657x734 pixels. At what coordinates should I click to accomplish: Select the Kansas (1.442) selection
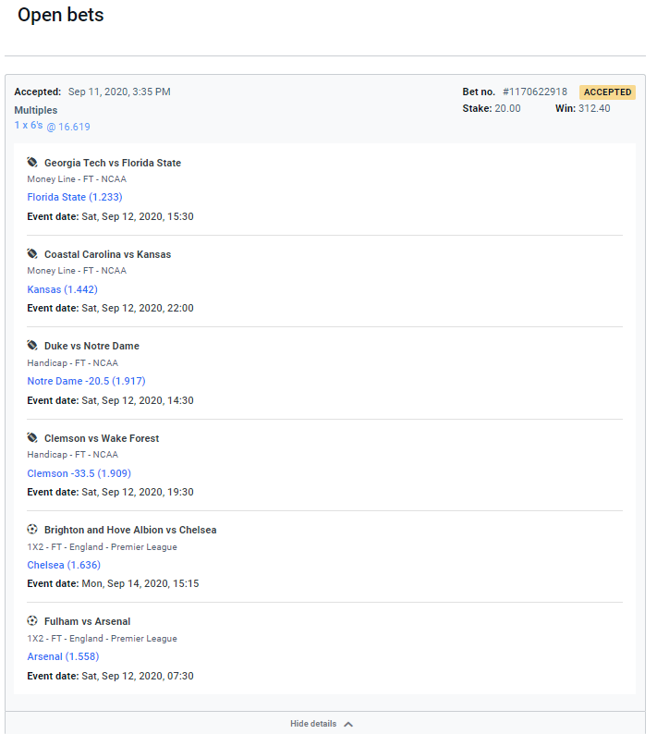(x=62, y=289)
